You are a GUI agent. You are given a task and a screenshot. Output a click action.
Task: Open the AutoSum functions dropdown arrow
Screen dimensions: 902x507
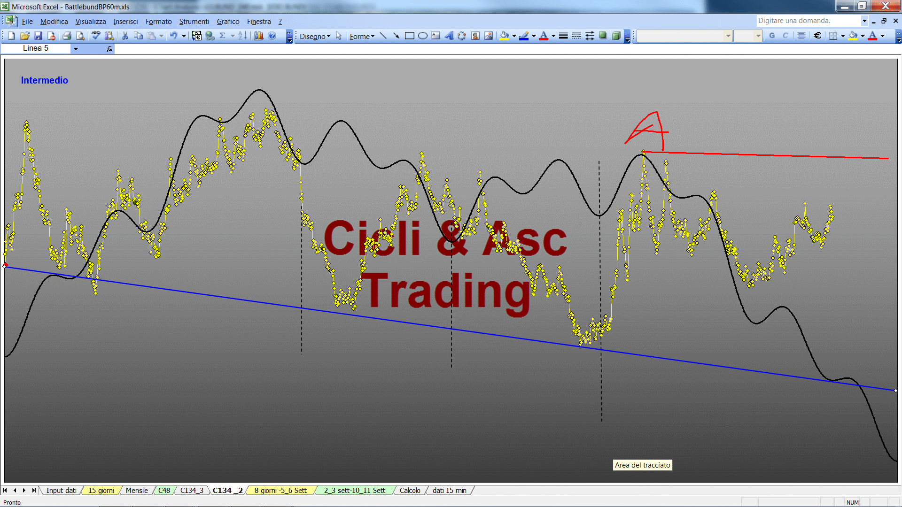(x=232, y=36)
